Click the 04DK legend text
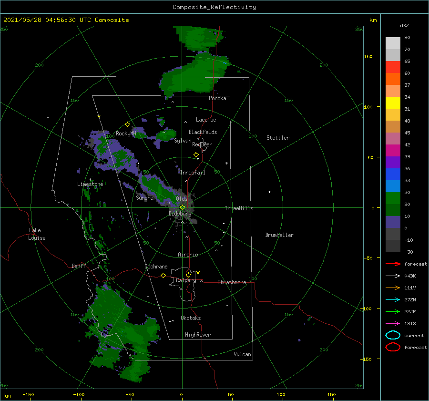Screen dimensions: 429x401 pos(410,276)
